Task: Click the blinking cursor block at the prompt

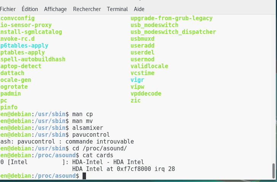Action: tap(84, 176)
